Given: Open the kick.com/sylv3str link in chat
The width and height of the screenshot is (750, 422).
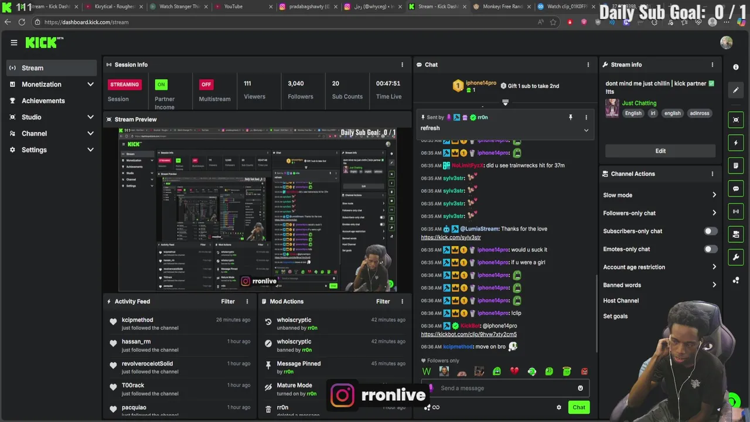Looking at the screenshot, I should [x=451, y=237].
